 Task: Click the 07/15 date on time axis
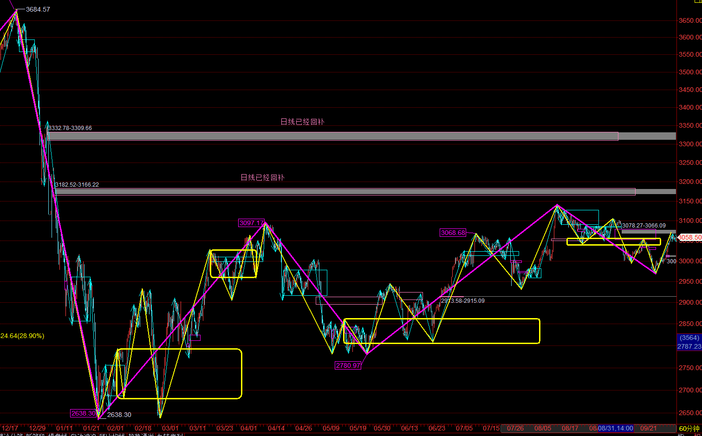coord(491,428)
